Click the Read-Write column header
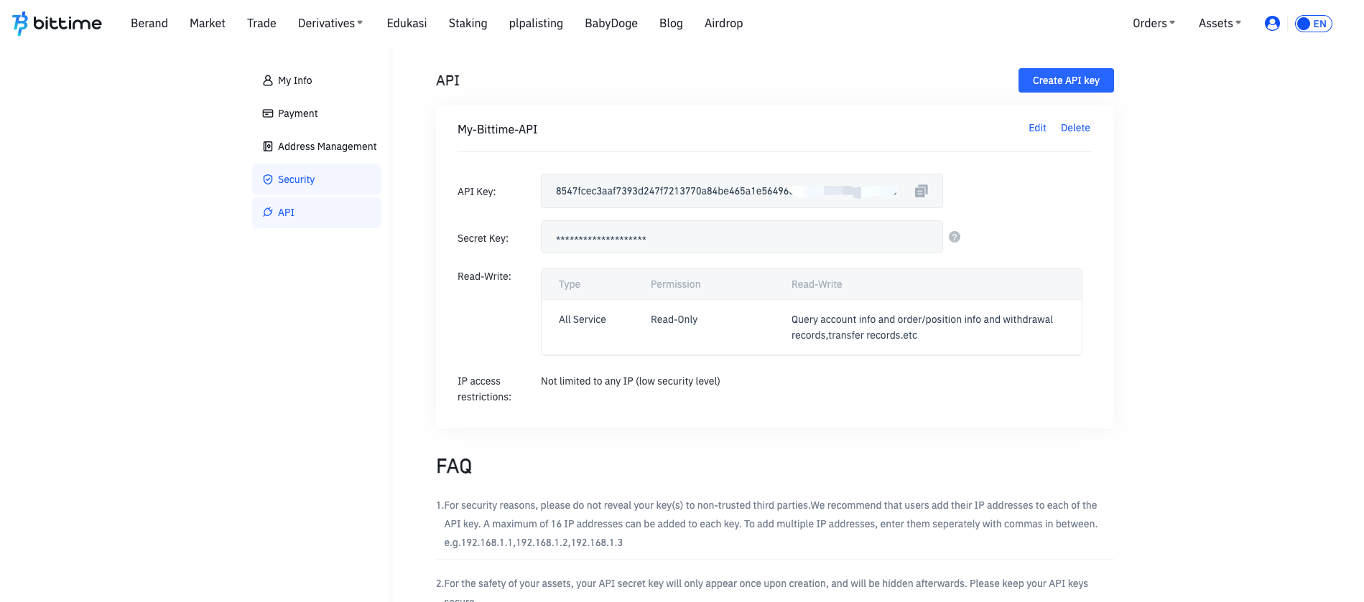Image resolution: width=1364 pixels, height=602 pixels. click(x=817, y=284)
